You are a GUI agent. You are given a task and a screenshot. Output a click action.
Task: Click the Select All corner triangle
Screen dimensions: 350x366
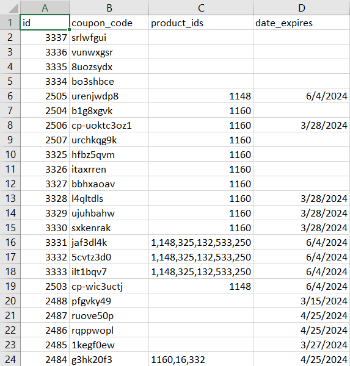[13, 9]
